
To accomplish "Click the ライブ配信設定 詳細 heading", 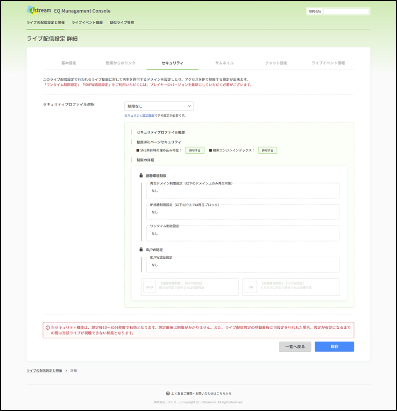I will click(x=52, y=38).
